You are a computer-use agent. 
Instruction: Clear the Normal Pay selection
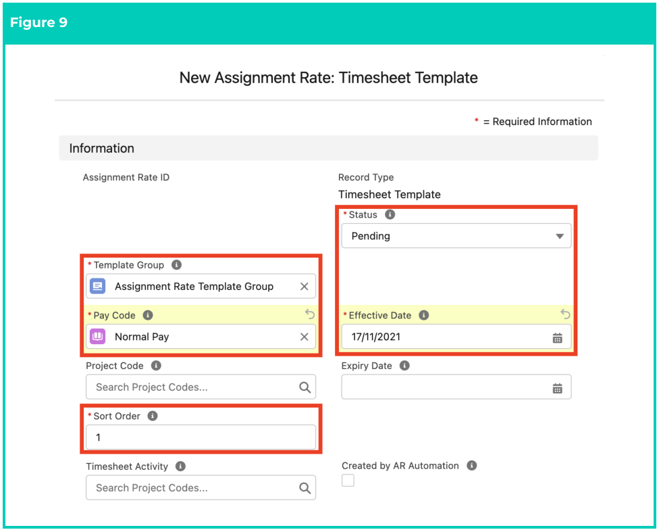tap(305, 337)
